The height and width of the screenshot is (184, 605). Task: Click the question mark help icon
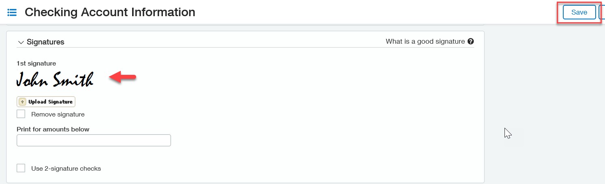point(470,41)
